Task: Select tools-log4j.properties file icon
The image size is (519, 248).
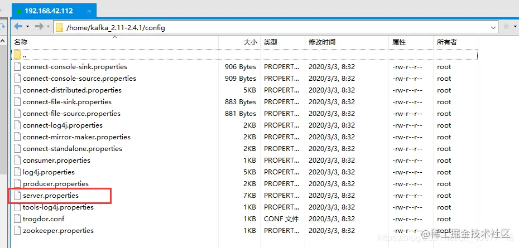Action: click(x=17, y=207)
